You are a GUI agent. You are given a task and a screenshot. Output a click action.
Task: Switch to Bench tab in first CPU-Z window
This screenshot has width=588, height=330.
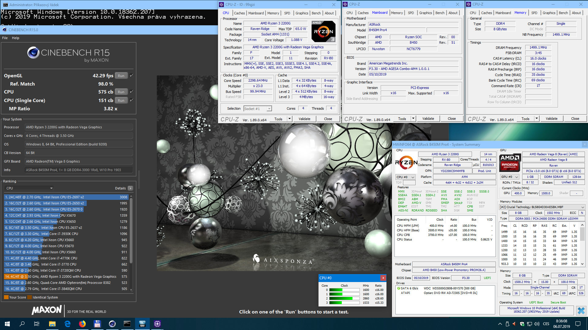pyautogui.click(x=316, y=13)
